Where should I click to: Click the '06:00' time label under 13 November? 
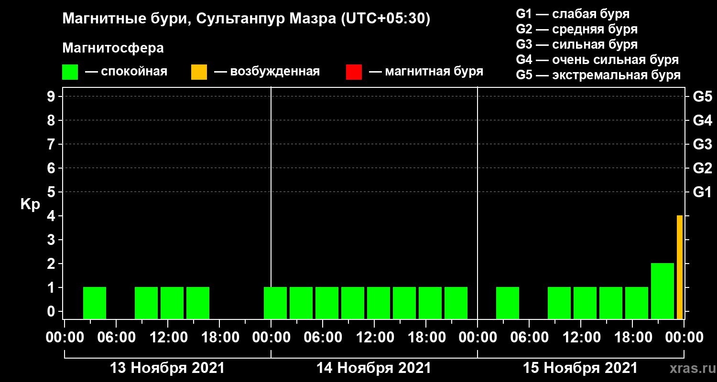pos(117,338)
